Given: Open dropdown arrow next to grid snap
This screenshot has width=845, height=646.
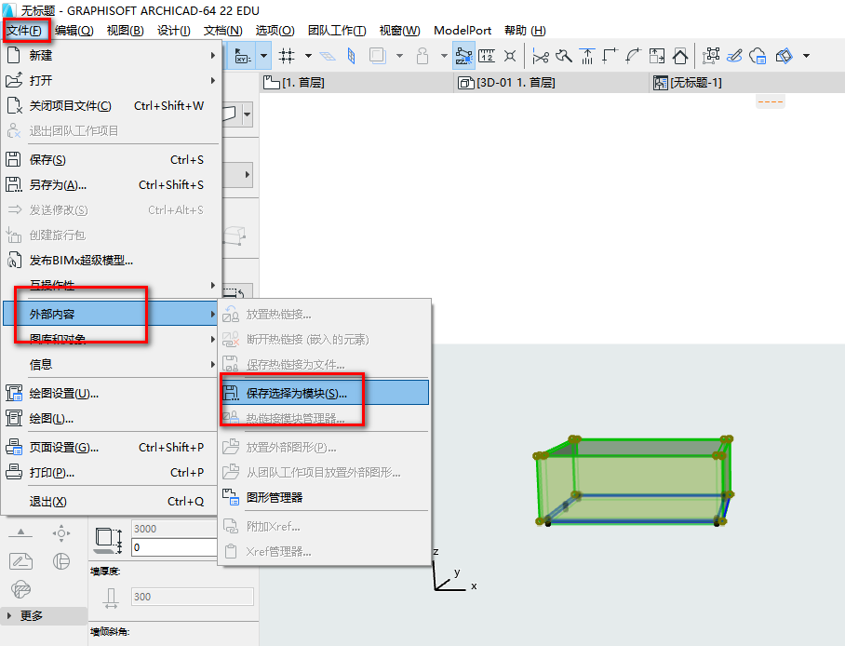Looking at the screenshot, I should pos(308,56).
